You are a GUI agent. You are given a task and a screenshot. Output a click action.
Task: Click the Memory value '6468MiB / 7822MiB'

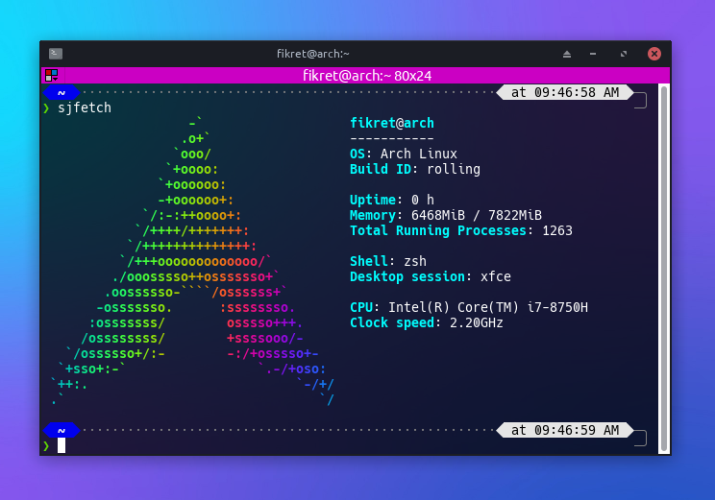(x=476, y=215)
